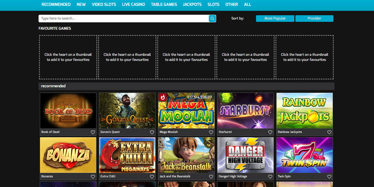Go to Table Games category

pos(164,4)
